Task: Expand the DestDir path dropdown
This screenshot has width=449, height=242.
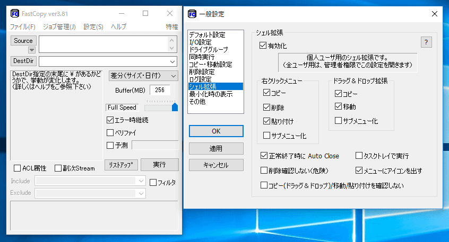Action: [172, 61]
